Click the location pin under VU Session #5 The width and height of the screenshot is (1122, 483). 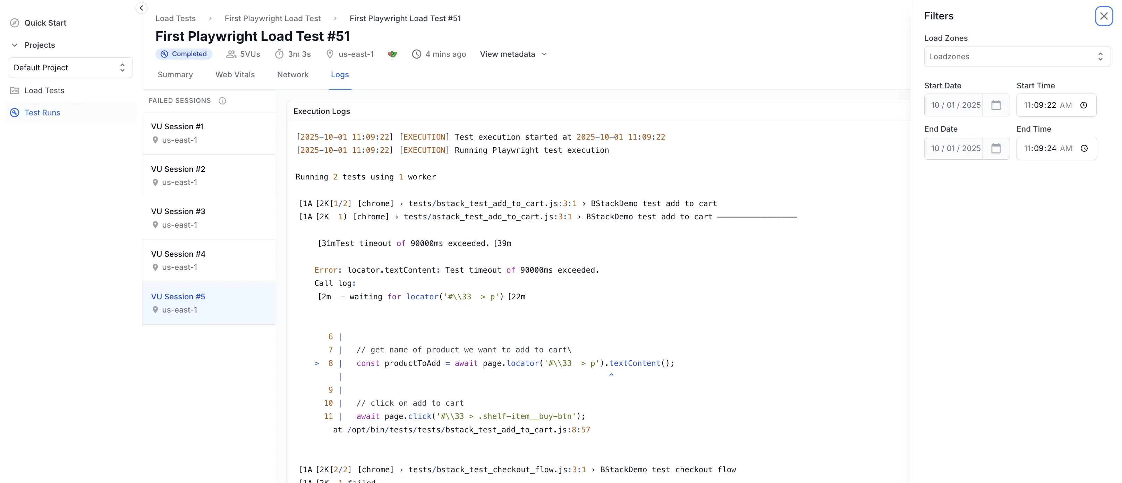pyautogui.click(x=155, y=310)
